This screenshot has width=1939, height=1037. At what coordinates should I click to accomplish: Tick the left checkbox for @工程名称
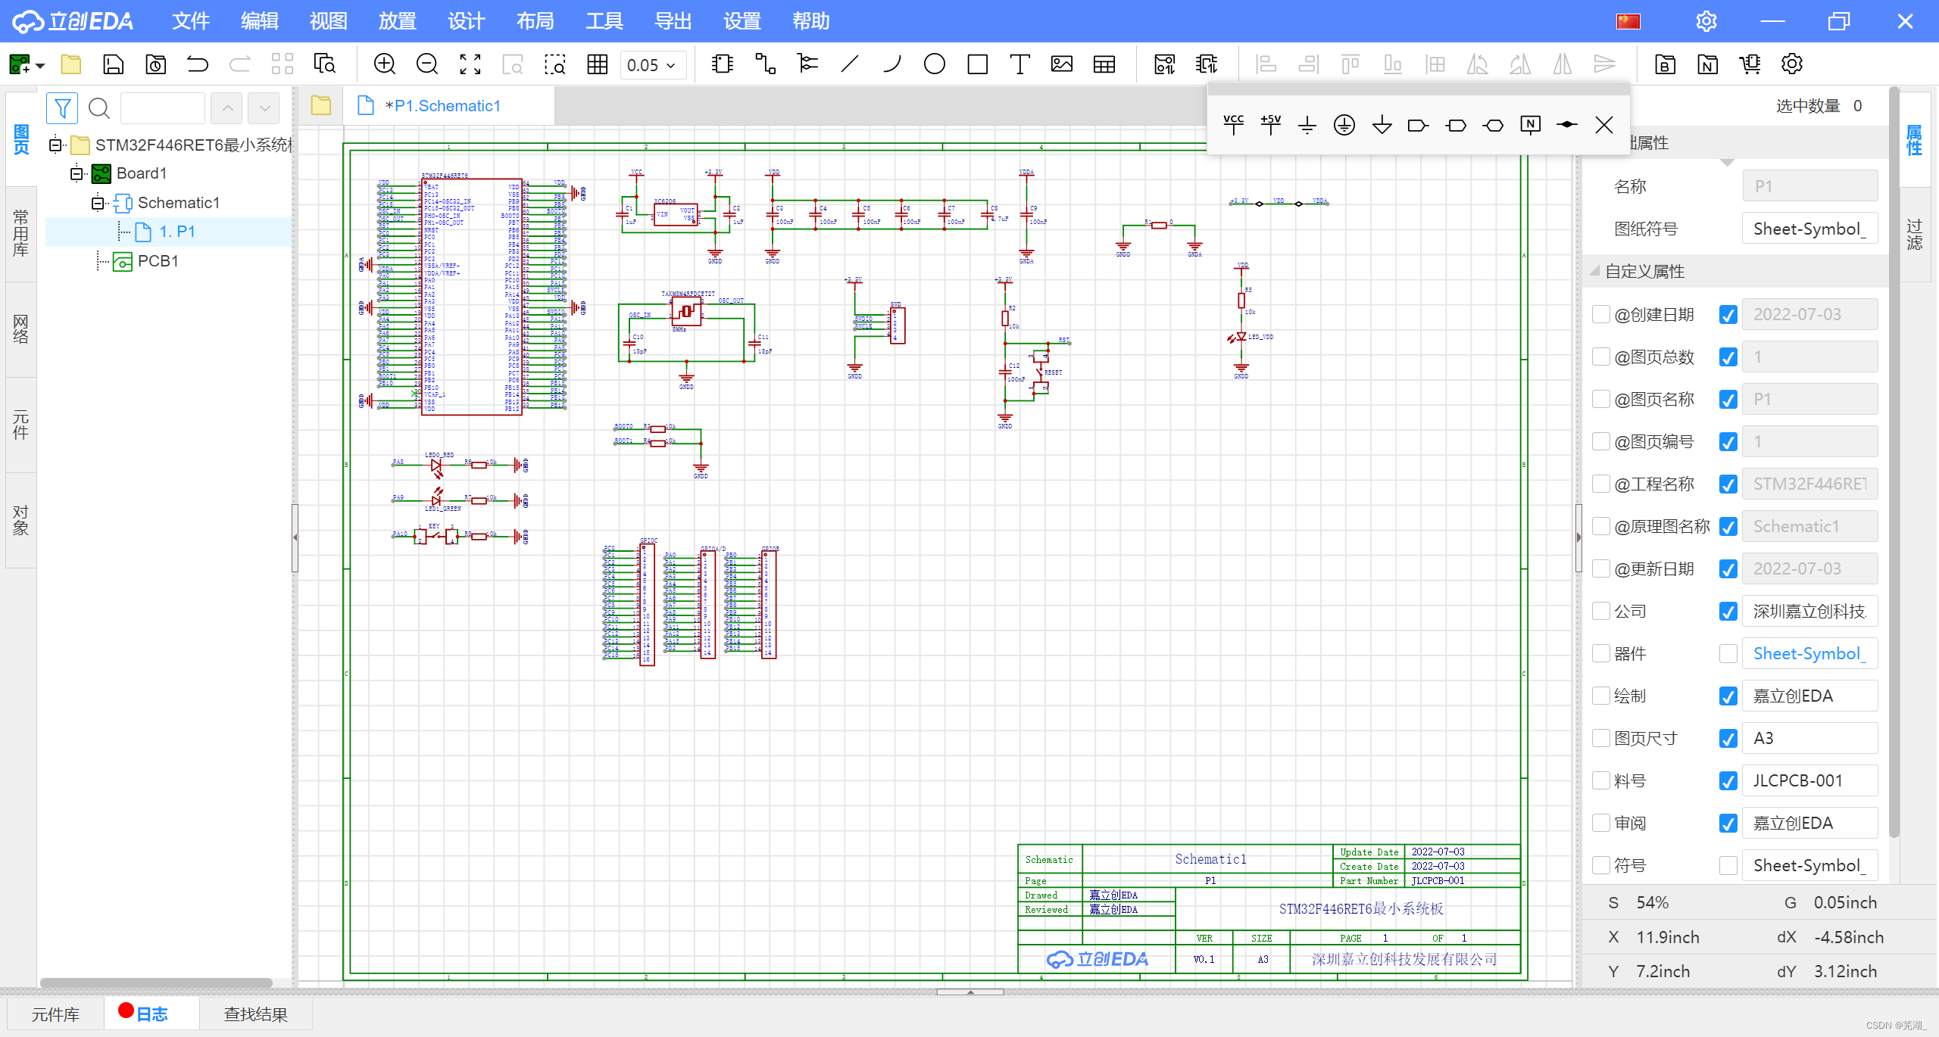tap(1600, 484)
